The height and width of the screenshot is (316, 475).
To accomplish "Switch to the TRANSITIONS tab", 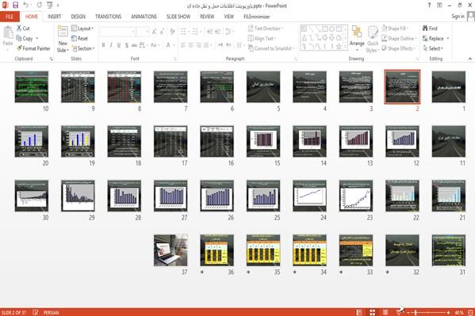I will pos(108,17).
